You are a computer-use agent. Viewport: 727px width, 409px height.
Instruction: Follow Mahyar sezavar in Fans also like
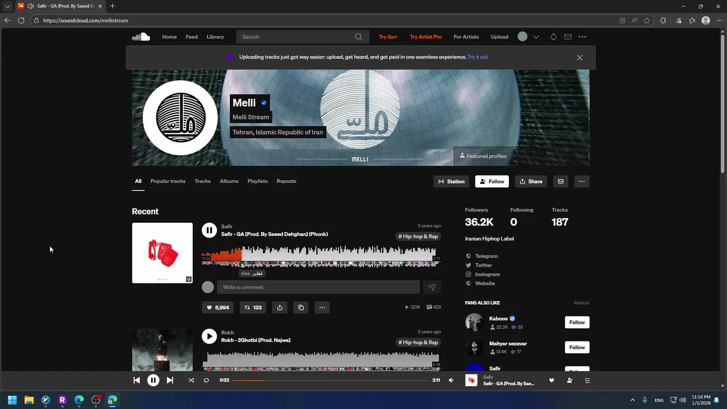tap(577, 347)
